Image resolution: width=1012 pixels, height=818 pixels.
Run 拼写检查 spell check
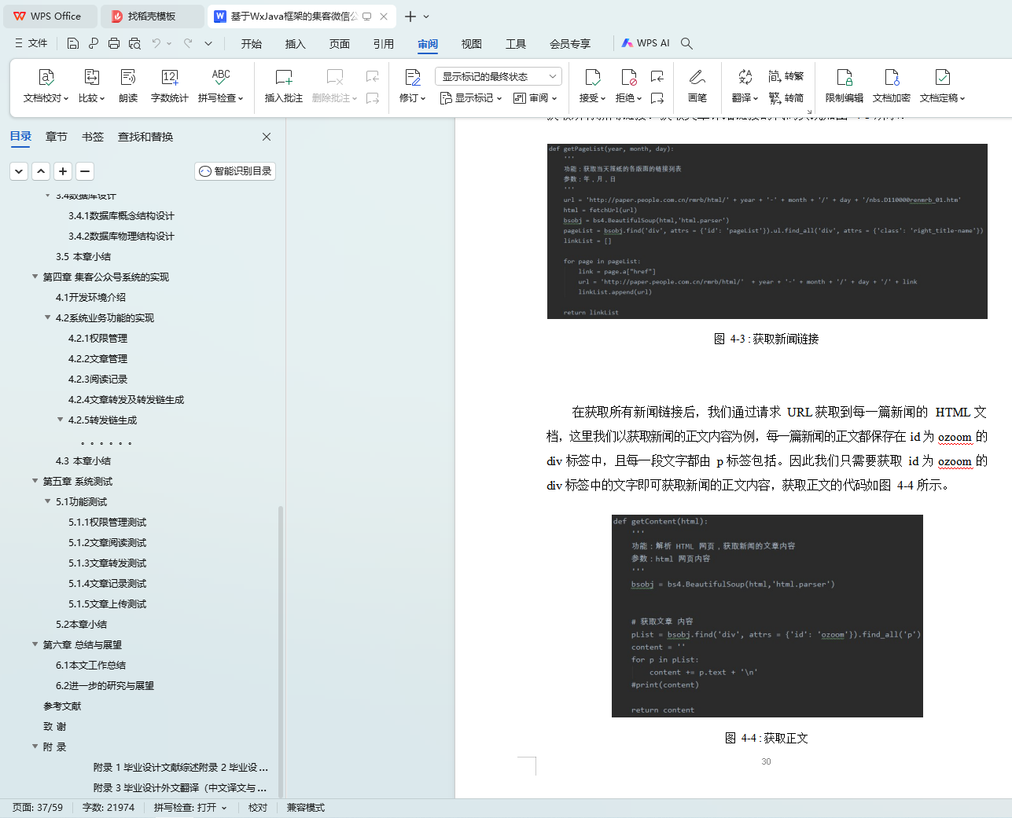pos(221,86)
